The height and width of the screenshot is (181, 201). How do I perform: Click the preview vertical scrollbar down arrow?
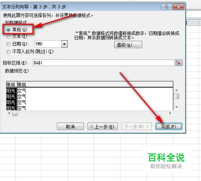(177, 107)
